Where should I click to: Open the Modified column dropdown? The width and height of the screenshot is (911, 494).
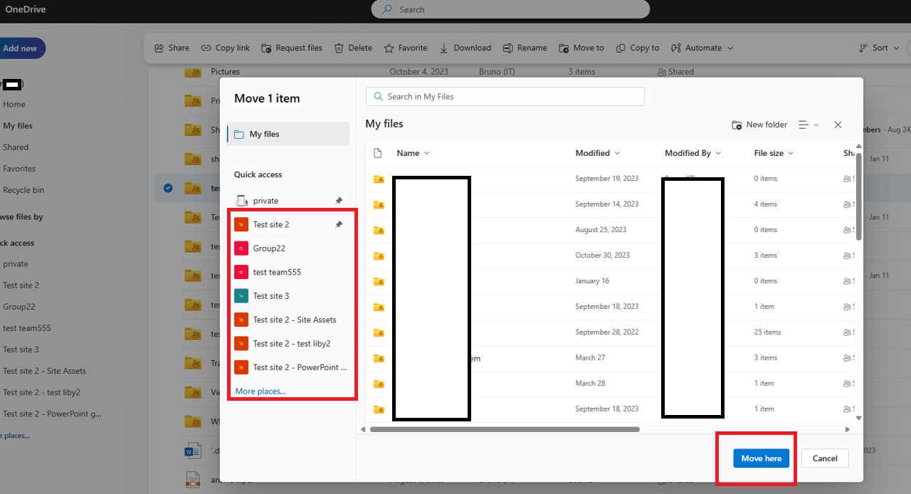tap(617, 153)
